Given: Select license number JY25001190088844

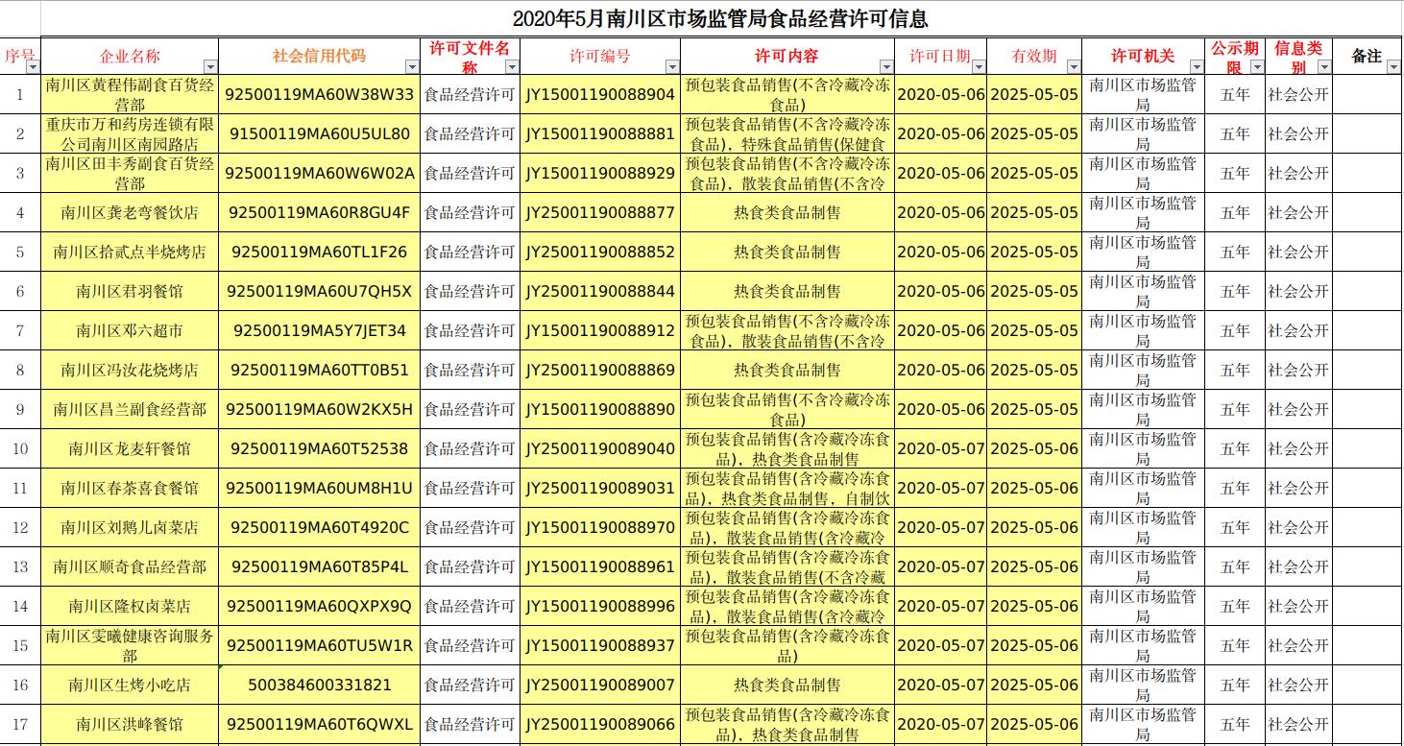Looking at the screenshot, I should click(600, 291).
